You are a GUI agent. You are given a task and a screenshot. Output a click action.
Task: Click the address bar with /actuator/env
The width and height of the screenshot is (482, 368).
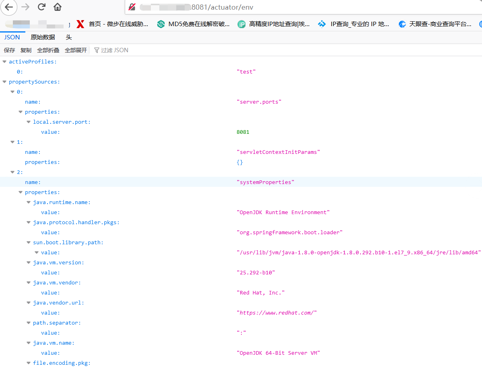(x=304, y=7)
